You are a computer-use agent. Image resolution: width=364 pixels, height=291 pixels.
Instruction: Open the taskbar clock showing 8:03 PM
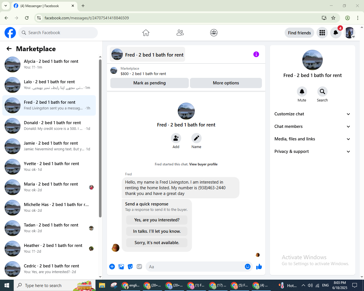pyautogui.click(x=340, y=285)
